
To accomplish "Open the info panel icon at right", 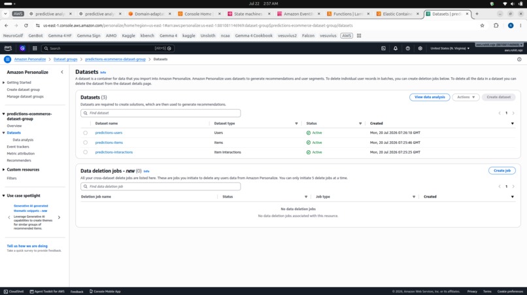I will coord(519,60).
